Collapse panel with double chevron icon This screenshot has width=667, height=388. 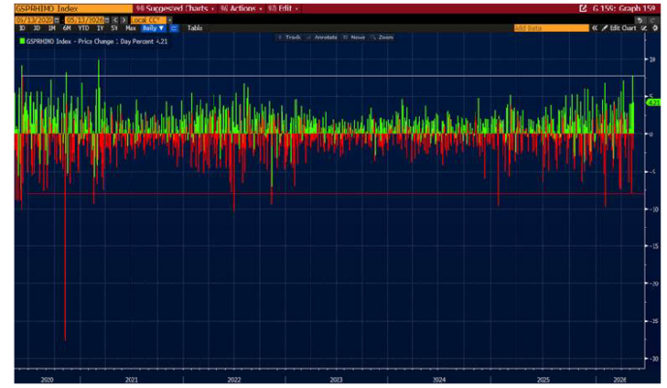coord(594,28)
